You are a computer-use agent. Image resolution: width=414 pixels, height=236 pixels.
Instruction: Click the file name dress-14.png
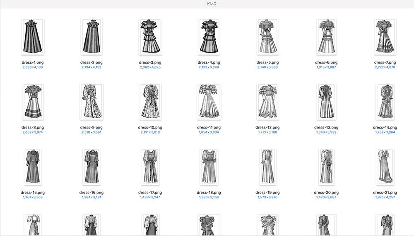(x=385, y=127)
